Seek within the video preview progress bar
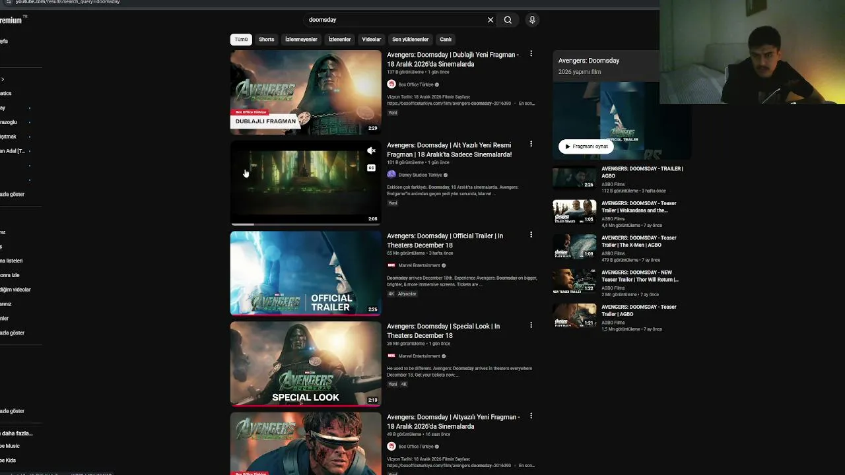The height and width of the screenshot is (475, 845). coord(306,224)
